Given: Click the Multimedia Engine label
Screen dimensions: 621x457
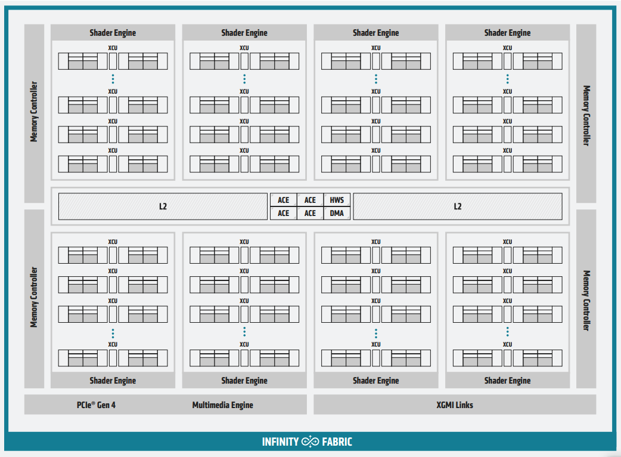Looking at the screenshot, I should (222, 405).
